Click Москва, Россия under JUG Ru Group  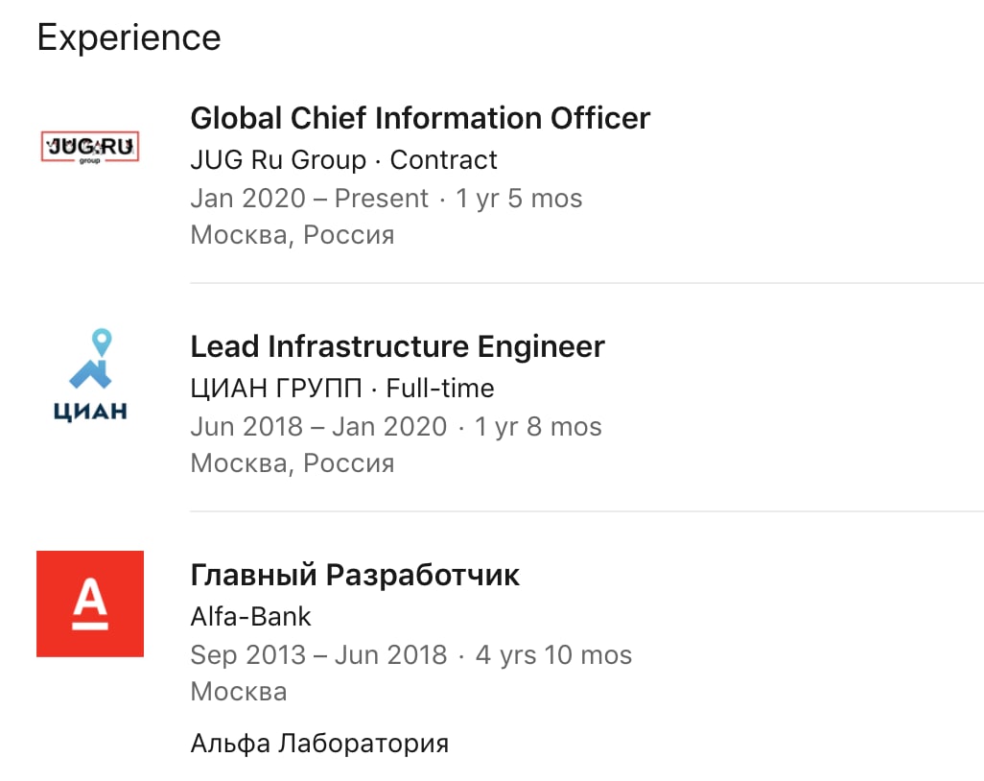click(293, 235)
